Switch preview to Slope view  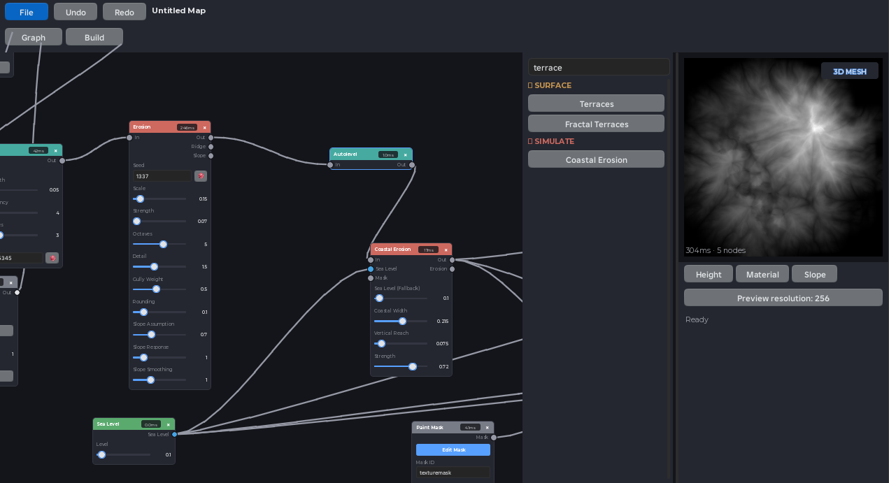(x=815, y=275)
